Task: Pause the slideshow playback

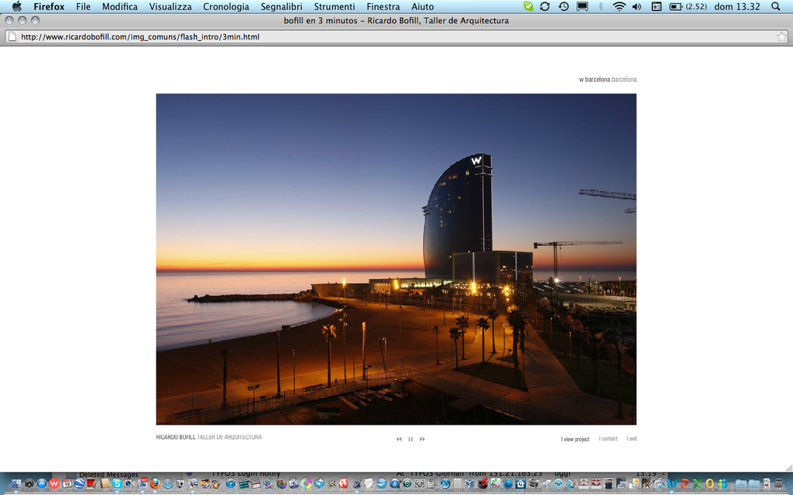Action: 410,439
